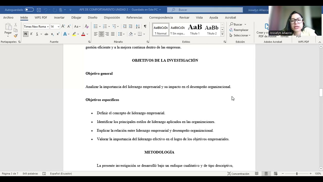
Task: Save the document with the disk icon
Action: (x=39, y=10)
